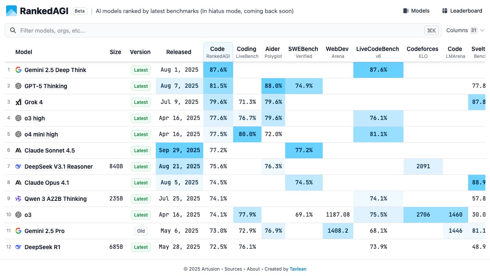Follow the Tavlean creator link
Screen dimensions: 490x276
(x=298, y=269)
